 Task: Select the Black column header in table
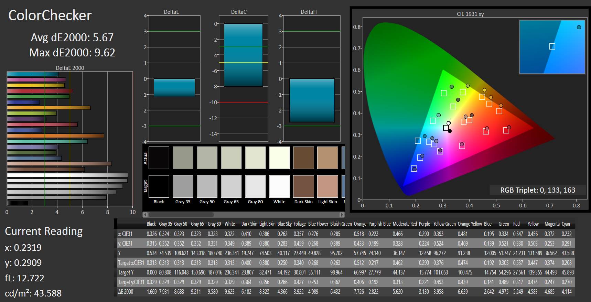click(151, 224)
